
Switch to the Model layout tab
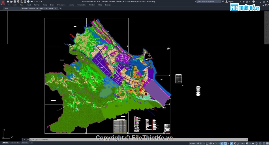coord(6,143)
